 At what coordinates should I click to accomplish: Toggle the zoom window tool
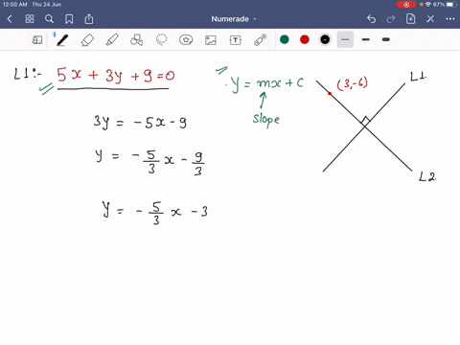[x=37, y=40]
